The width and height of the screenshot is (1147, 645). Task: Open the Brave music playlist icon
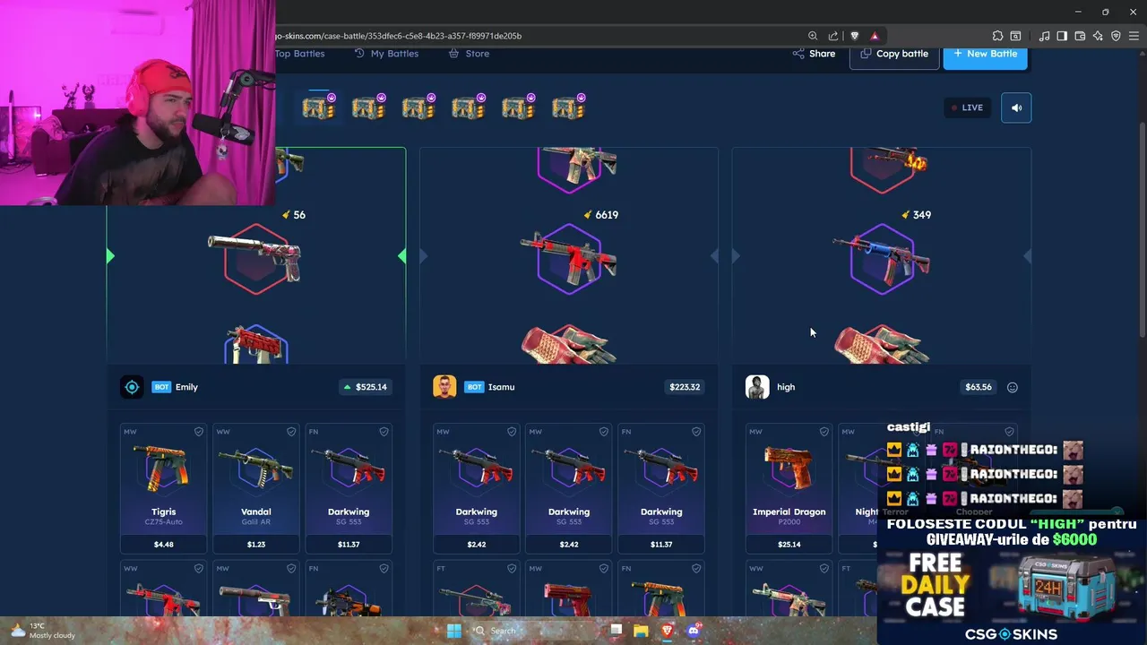1044,36
